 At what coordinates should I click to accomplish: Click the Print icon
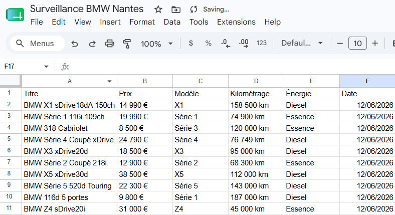tap(110, 44)
